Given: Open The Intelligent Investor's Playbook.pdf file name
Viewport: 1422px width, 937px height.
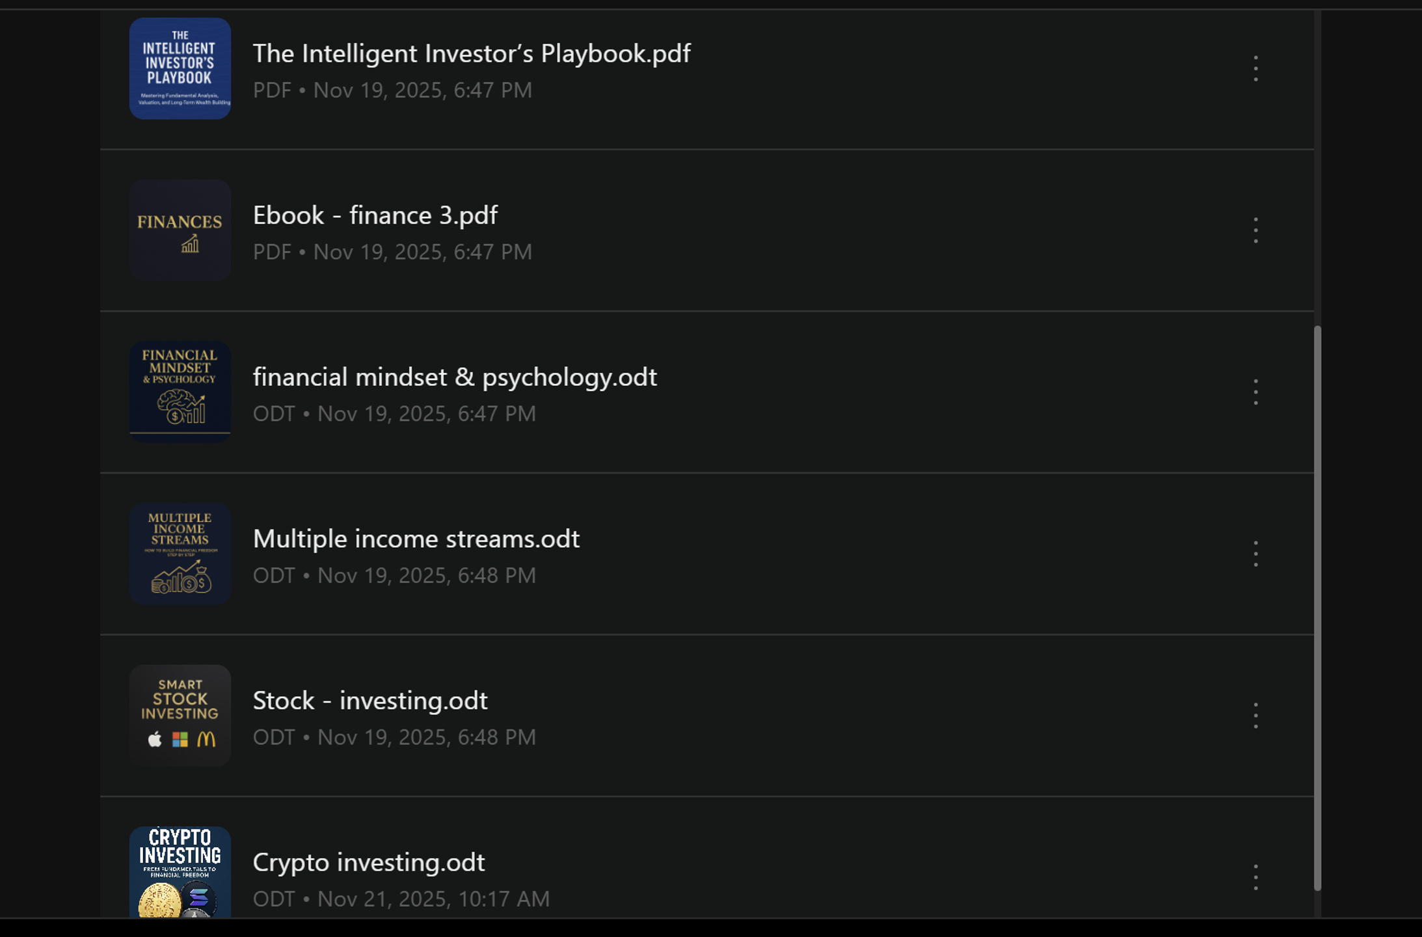Looking at the screenshot, I should [x=472, y=53].
